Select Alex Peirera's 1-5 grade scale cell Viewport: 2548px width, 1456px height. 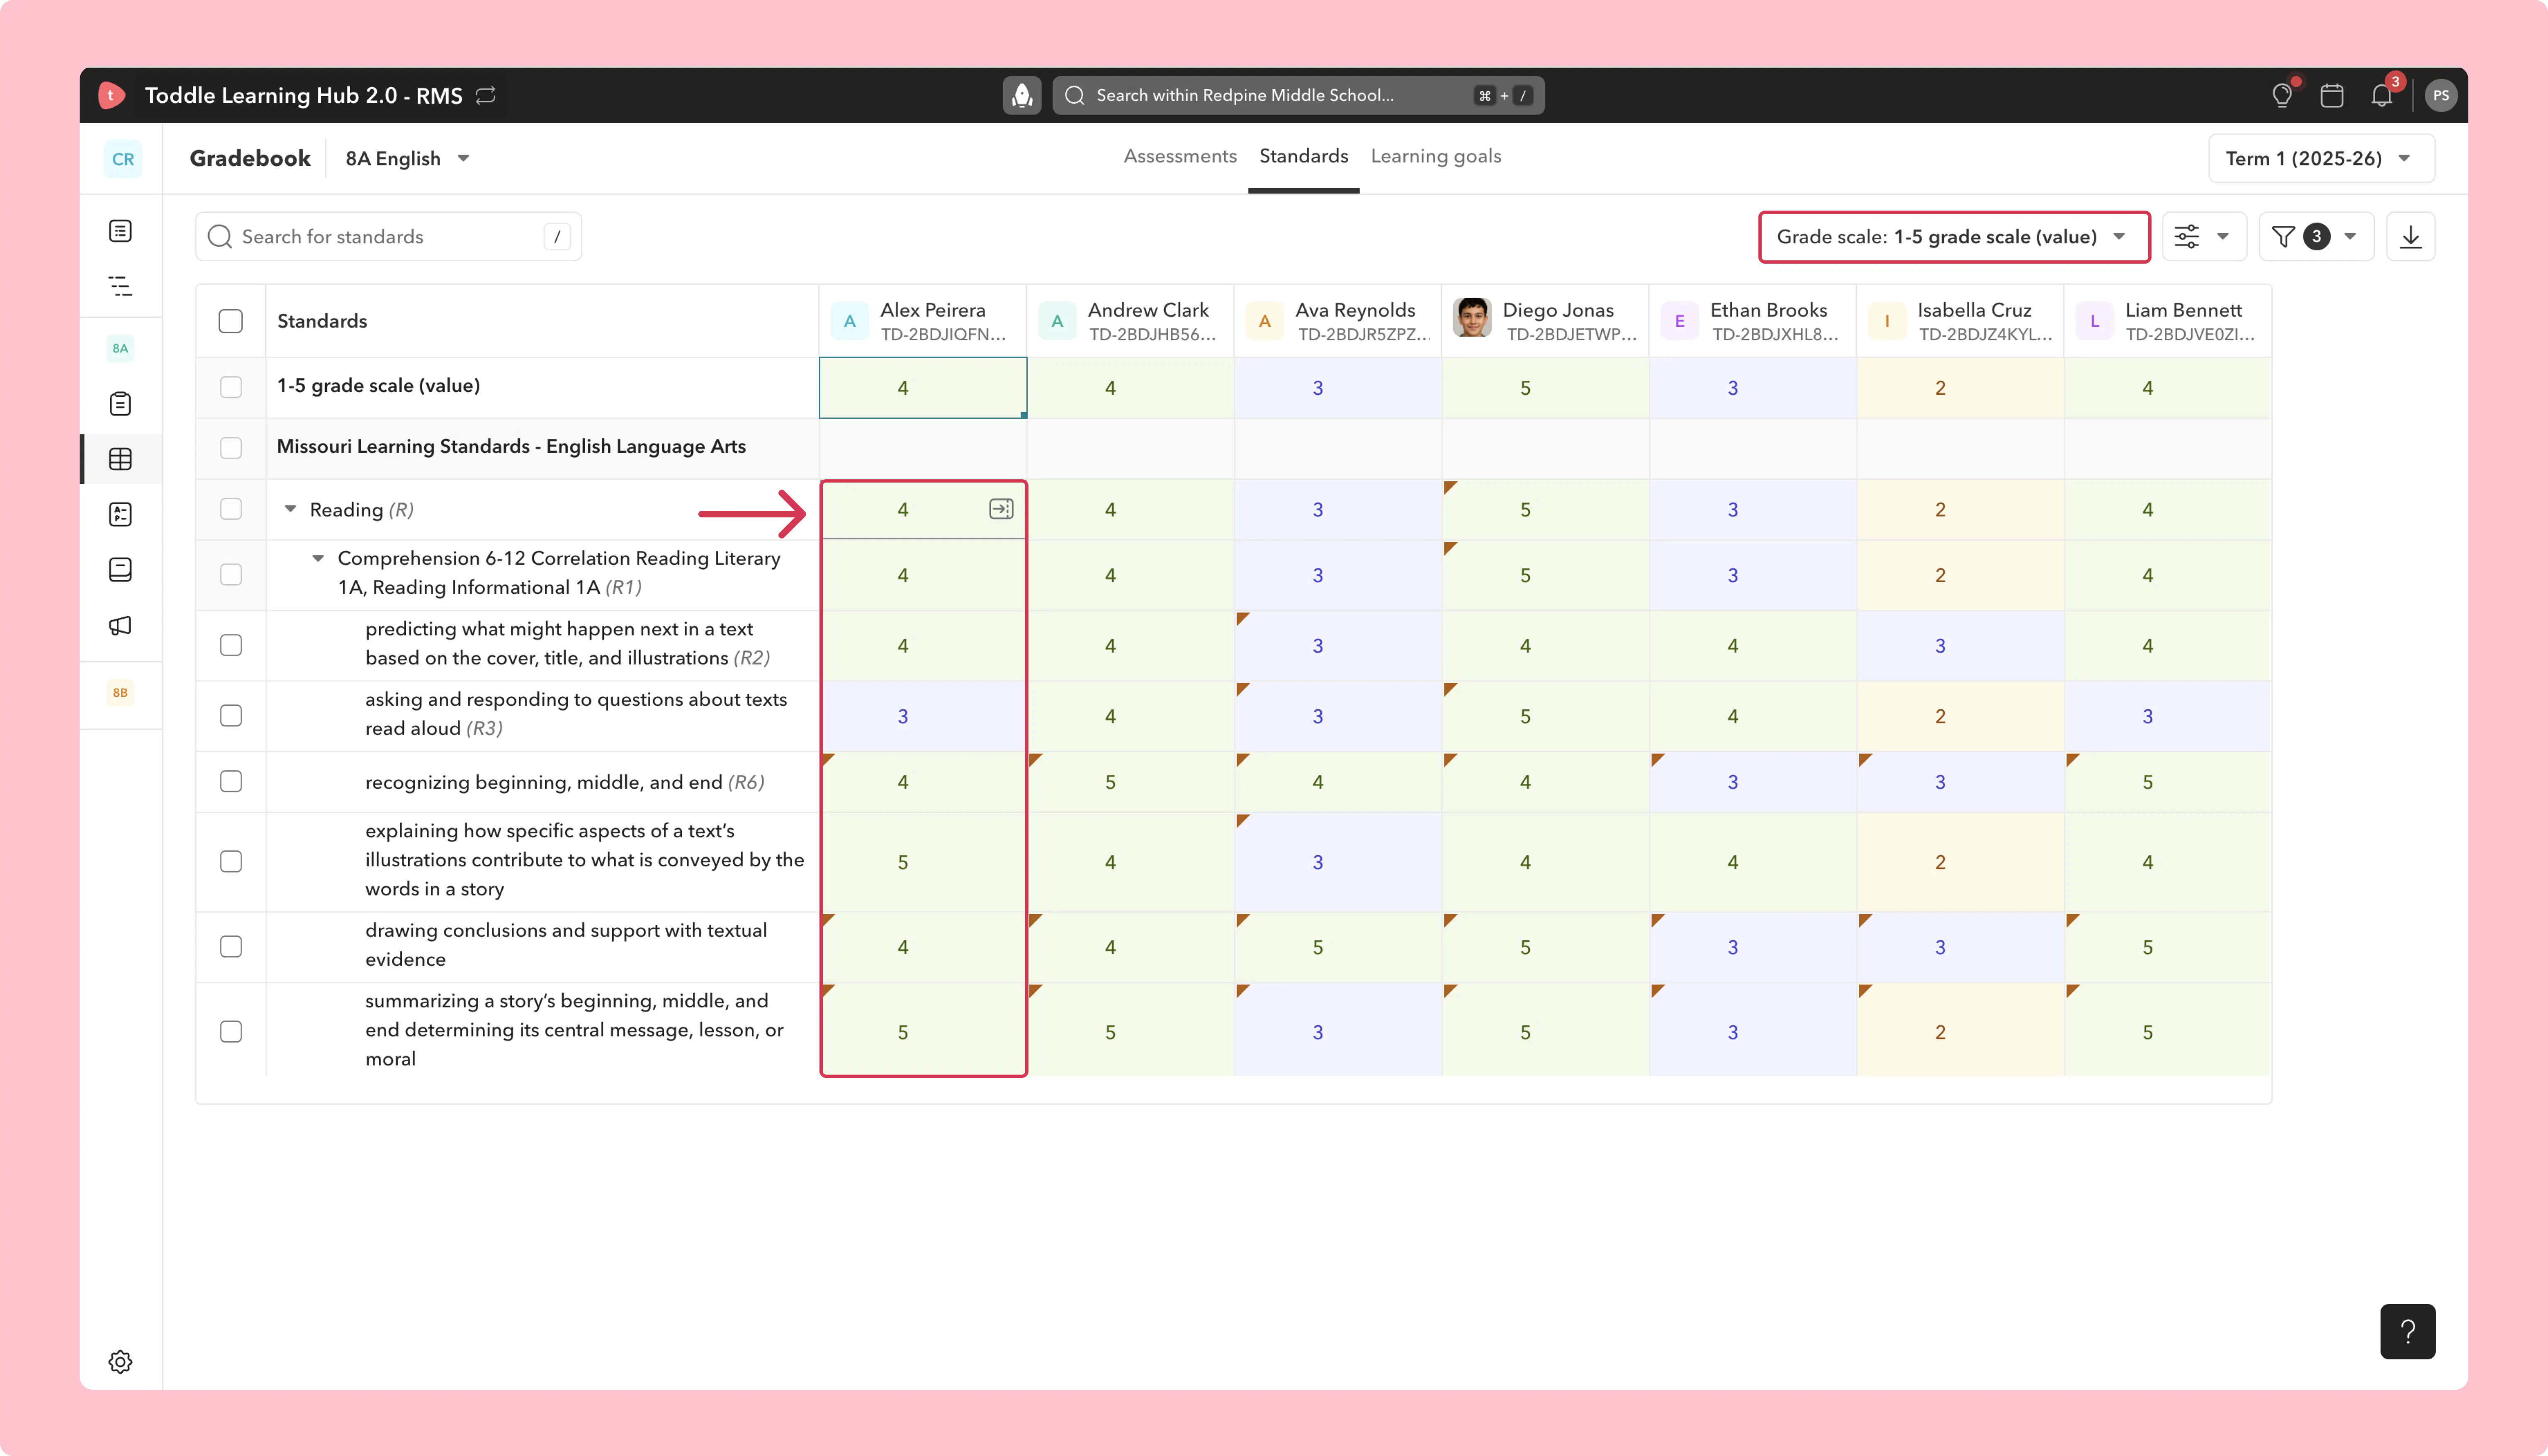point(923,388)
